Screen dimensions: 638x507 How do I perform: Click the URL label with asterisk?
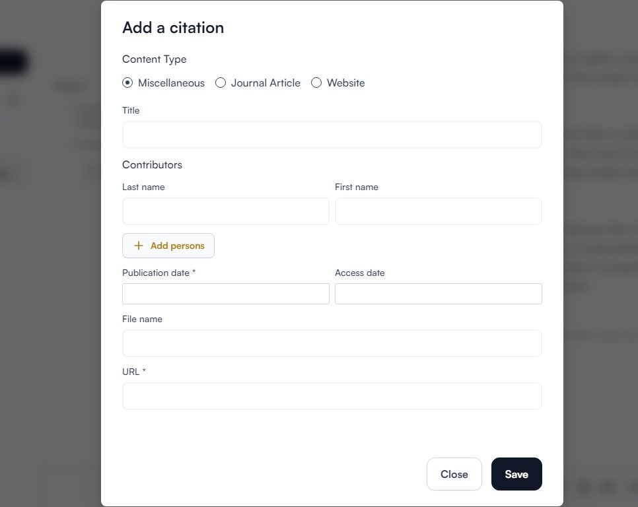(x=134, y=372)
